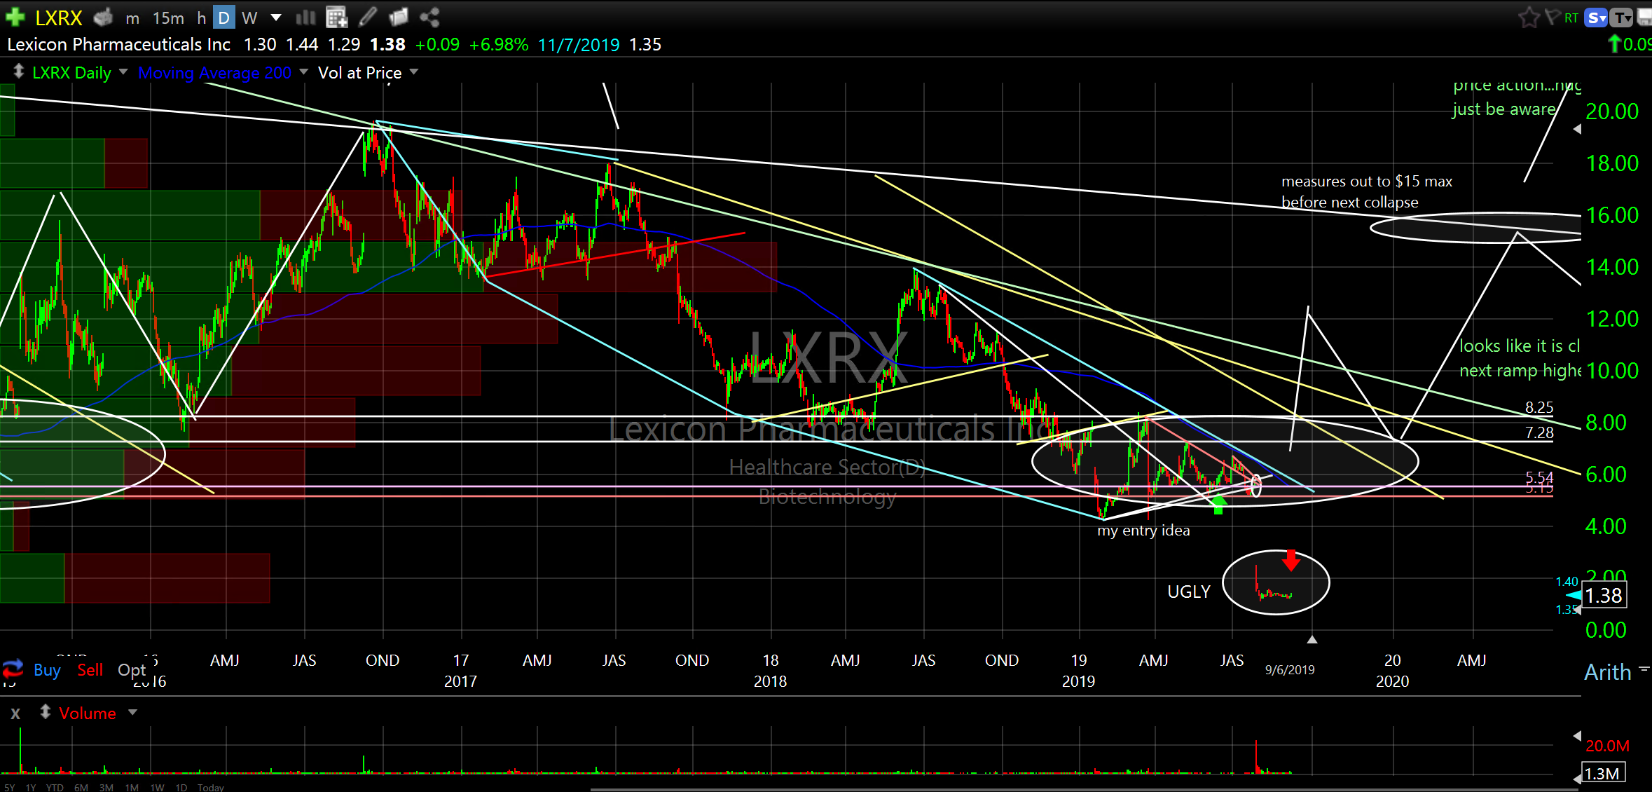Open the add indicator calendar-grid icon

[x=336, y=17]
